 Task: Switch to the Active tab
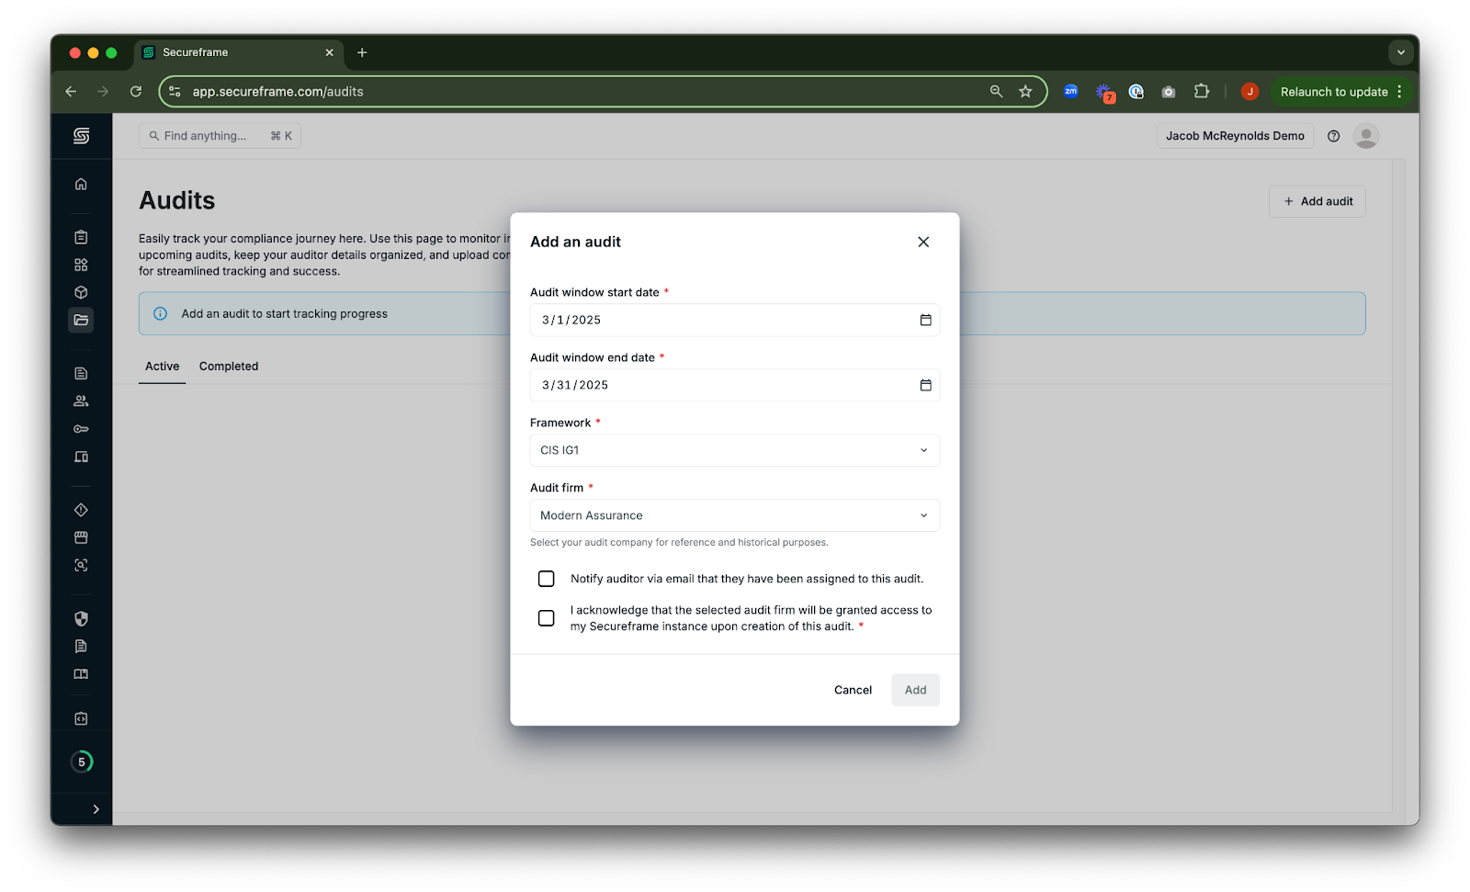coord(162,367)
